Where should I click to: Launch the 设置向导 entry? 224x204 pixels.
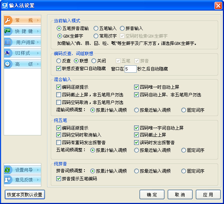point(23,170)
